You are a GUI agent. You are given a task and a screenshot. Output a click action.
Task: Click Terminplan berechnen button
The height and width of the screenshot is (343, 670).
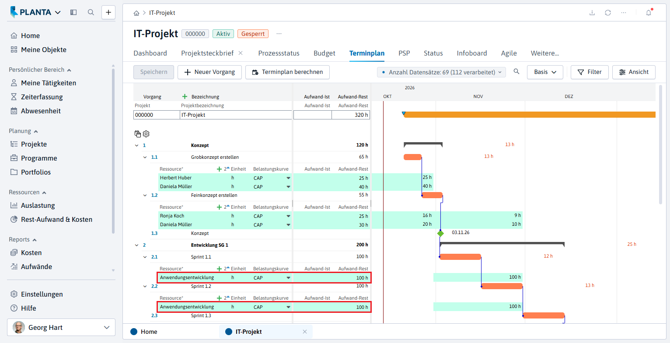[x=287, y=72]
